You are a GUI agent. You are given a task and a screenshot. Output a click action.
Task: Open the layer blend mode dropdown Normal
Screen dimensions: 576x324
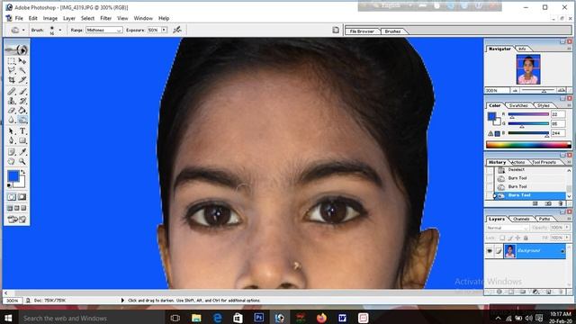pyautogui.click(x=508, y=228)
